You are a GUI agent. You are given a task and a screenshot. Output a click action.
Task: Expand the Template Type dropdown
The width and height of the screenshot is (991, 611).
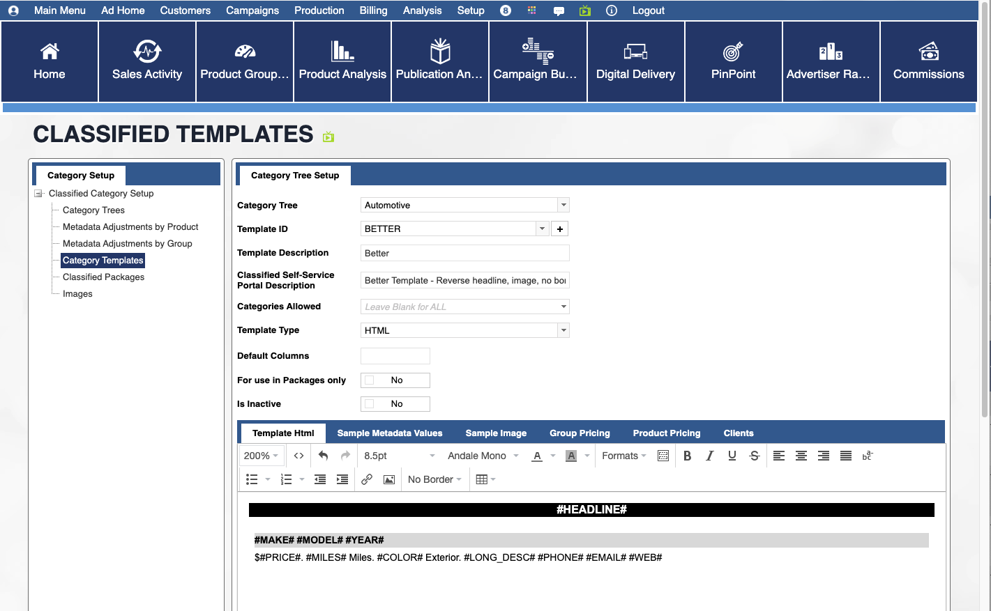[x=563, y=330]
